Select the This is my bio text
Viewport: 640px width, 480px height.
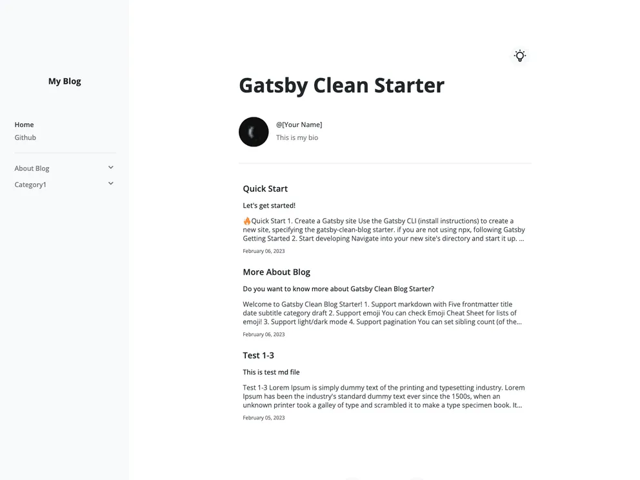pyautogui.click(x=297, y=137)
